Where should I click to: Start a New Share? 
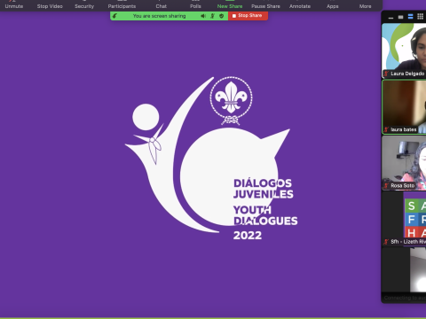click(x=230, y=5)
